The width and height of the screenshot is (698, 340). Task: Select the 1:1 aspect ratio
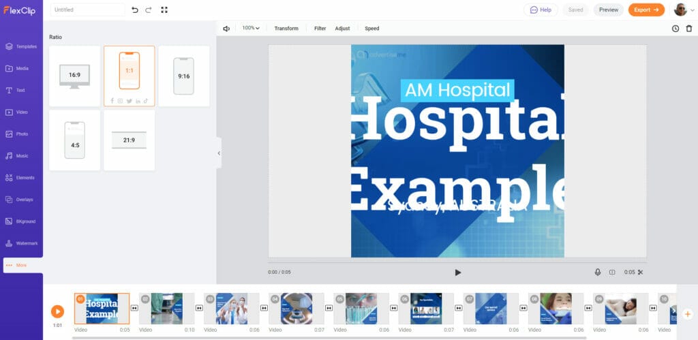[130, 76]
